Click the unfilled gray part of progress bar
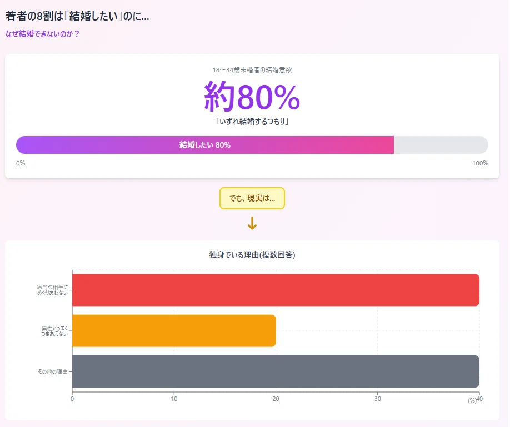Viewport: 510px width, 427px height. click(441, 145)
